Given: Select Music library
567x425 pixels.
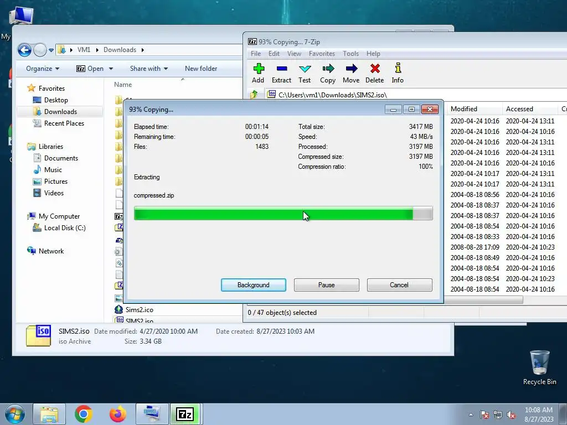Looking at the screenshot, I should (53, 169).
